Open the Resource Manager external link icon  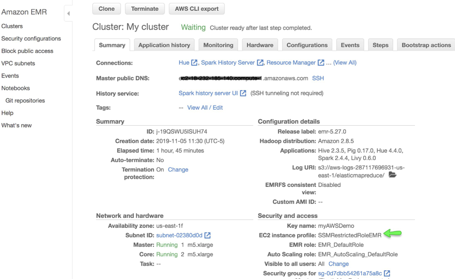321,63
